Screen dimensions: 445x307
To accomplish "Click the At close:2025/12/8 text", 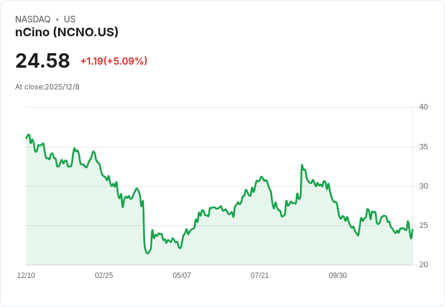I will pyautogui.click(x=47, y=87).
